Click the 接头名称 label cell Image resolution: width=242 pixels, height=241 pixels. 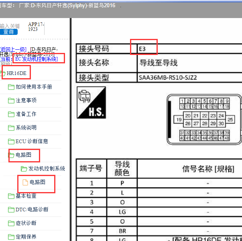tap(107, 63)
